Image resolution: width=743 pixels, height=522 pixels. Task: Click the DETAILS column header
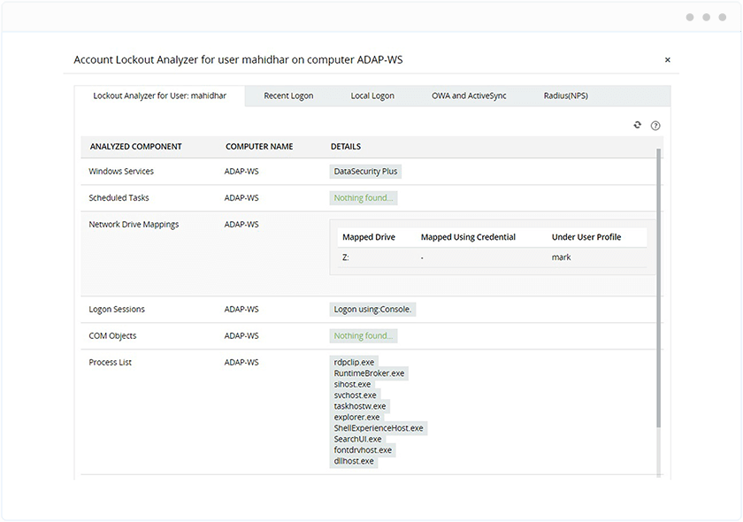click(x=346, y=147)
